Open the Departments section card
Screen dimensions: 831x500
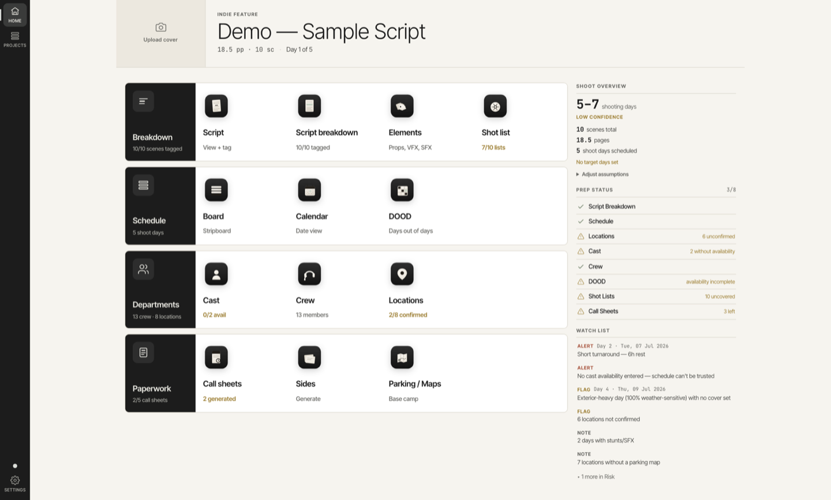click(160, 290)
